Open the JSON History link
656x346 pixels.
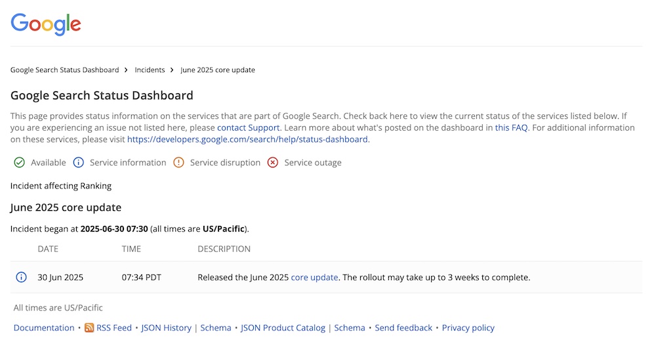tap(166, 328)
